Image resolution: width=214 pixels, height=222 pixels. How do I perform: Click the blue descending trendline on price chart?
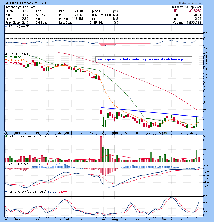152,112
